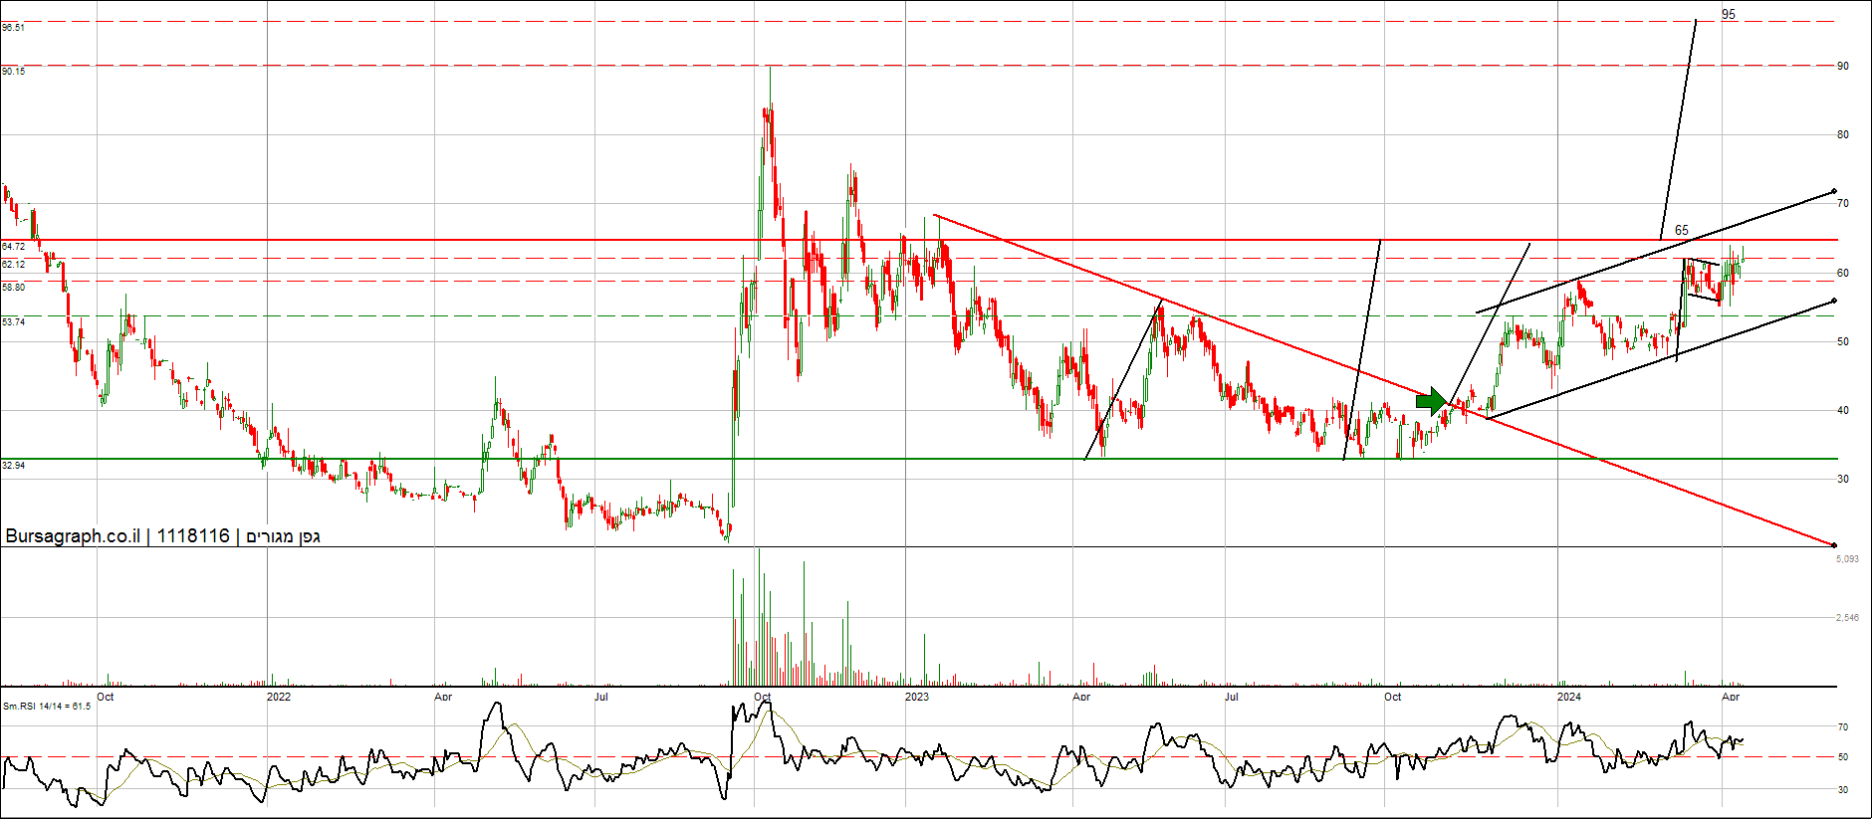Screen dimensions: 1872x819
Task: Click the 2024 year label on time axis
Action: pos(1568,697)
